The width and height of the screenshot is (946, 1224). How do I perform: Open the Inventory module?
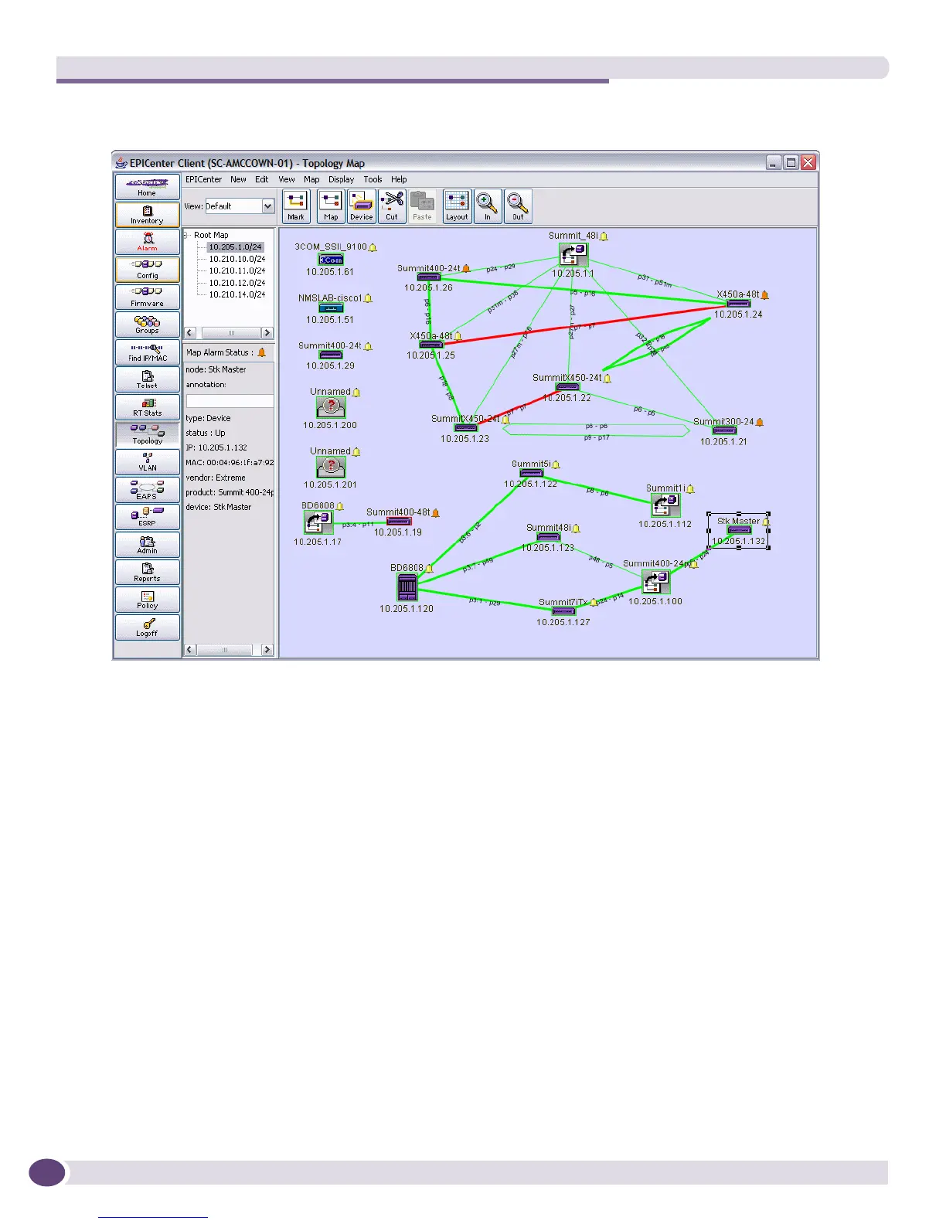point(147,214)
